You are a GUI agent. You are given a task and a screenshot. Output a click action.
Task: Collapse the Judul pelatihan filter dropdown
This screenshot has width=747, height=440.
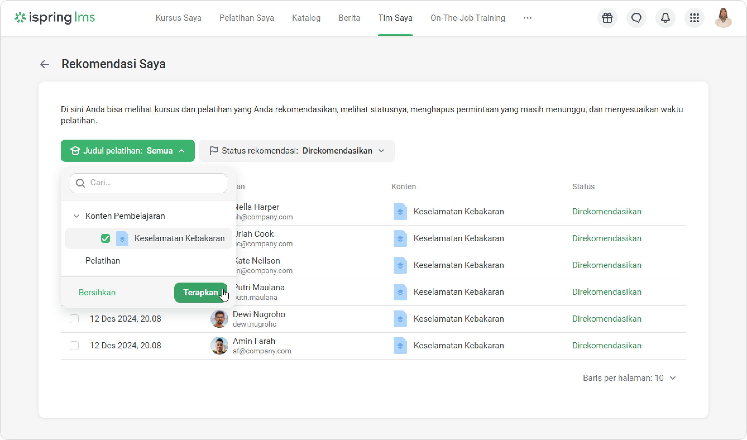pyautogui.click(x=128, y=150)
